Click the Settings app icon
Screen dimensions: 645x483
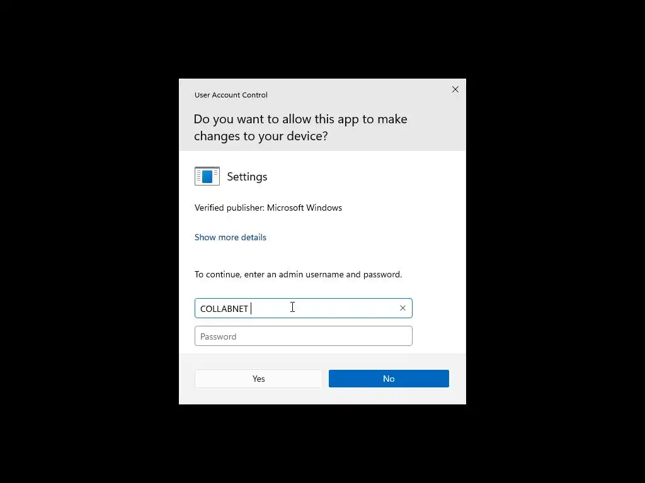tap(207, 176)
